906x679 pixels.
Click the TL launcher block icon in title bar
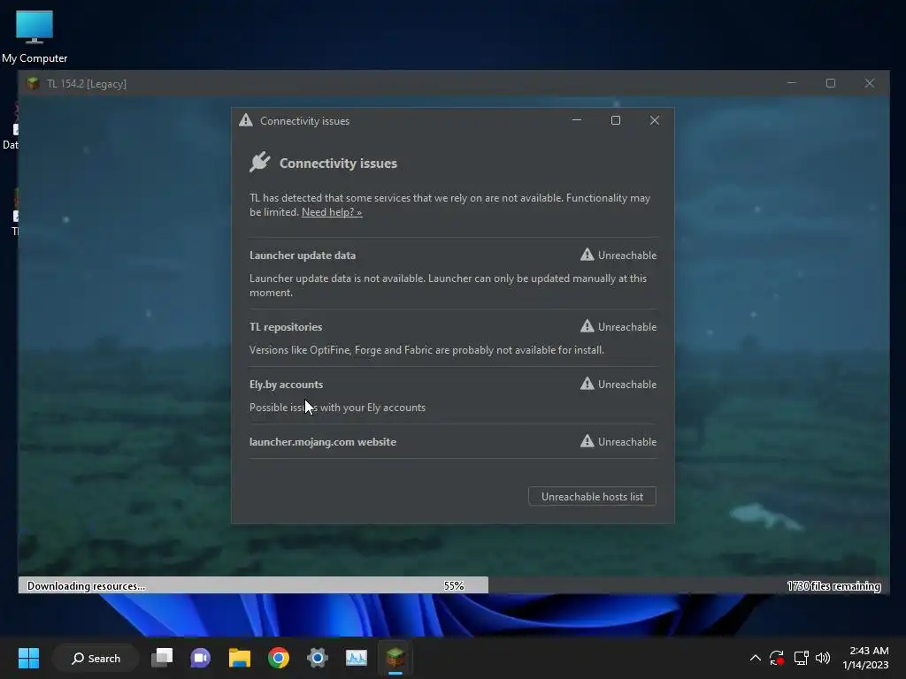click(33, 83)
